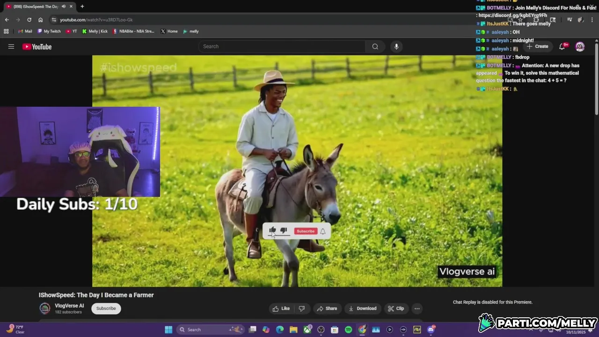Viewport: 599px width, 337px height.
Task: Click the in-video notification bell overlay
Action: [323, 231]
